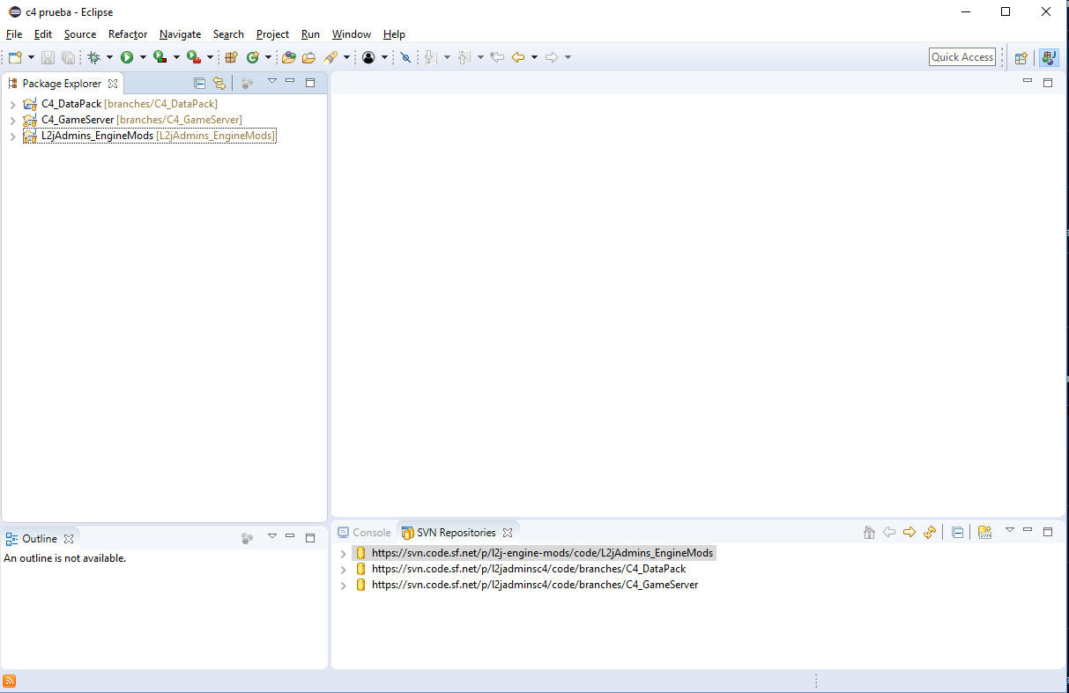Screen dimensions: 1069x693
Task: Click the Save disk icon
Action: coord(48,57)
